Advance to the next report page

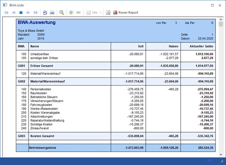pyautogui.click(x=28, y=13)
